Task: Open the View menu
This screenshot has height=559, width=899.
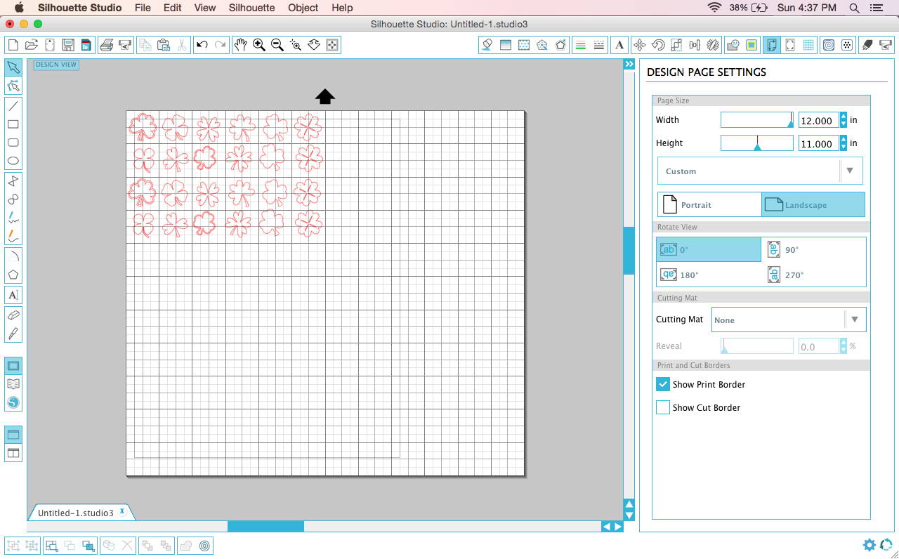Action: [205, 8]
